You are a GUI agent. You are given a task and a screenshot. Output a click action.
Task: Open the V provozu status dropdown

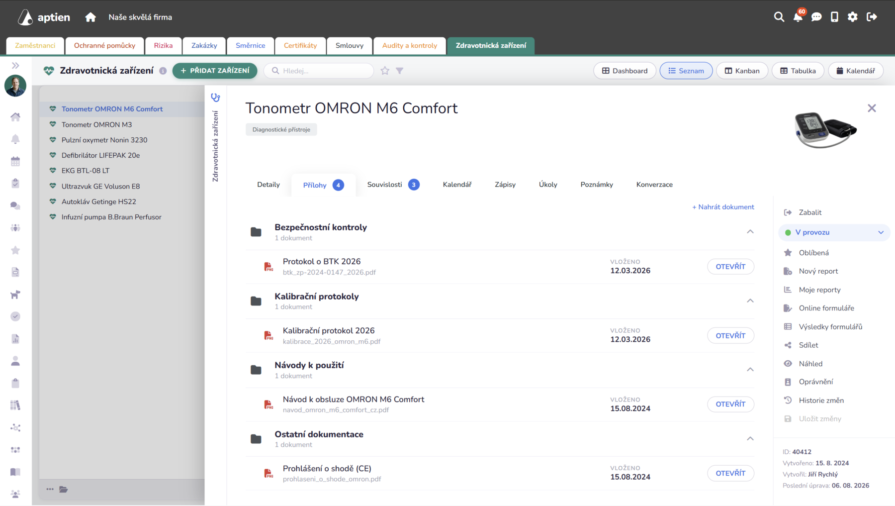(x=834, y=232)
